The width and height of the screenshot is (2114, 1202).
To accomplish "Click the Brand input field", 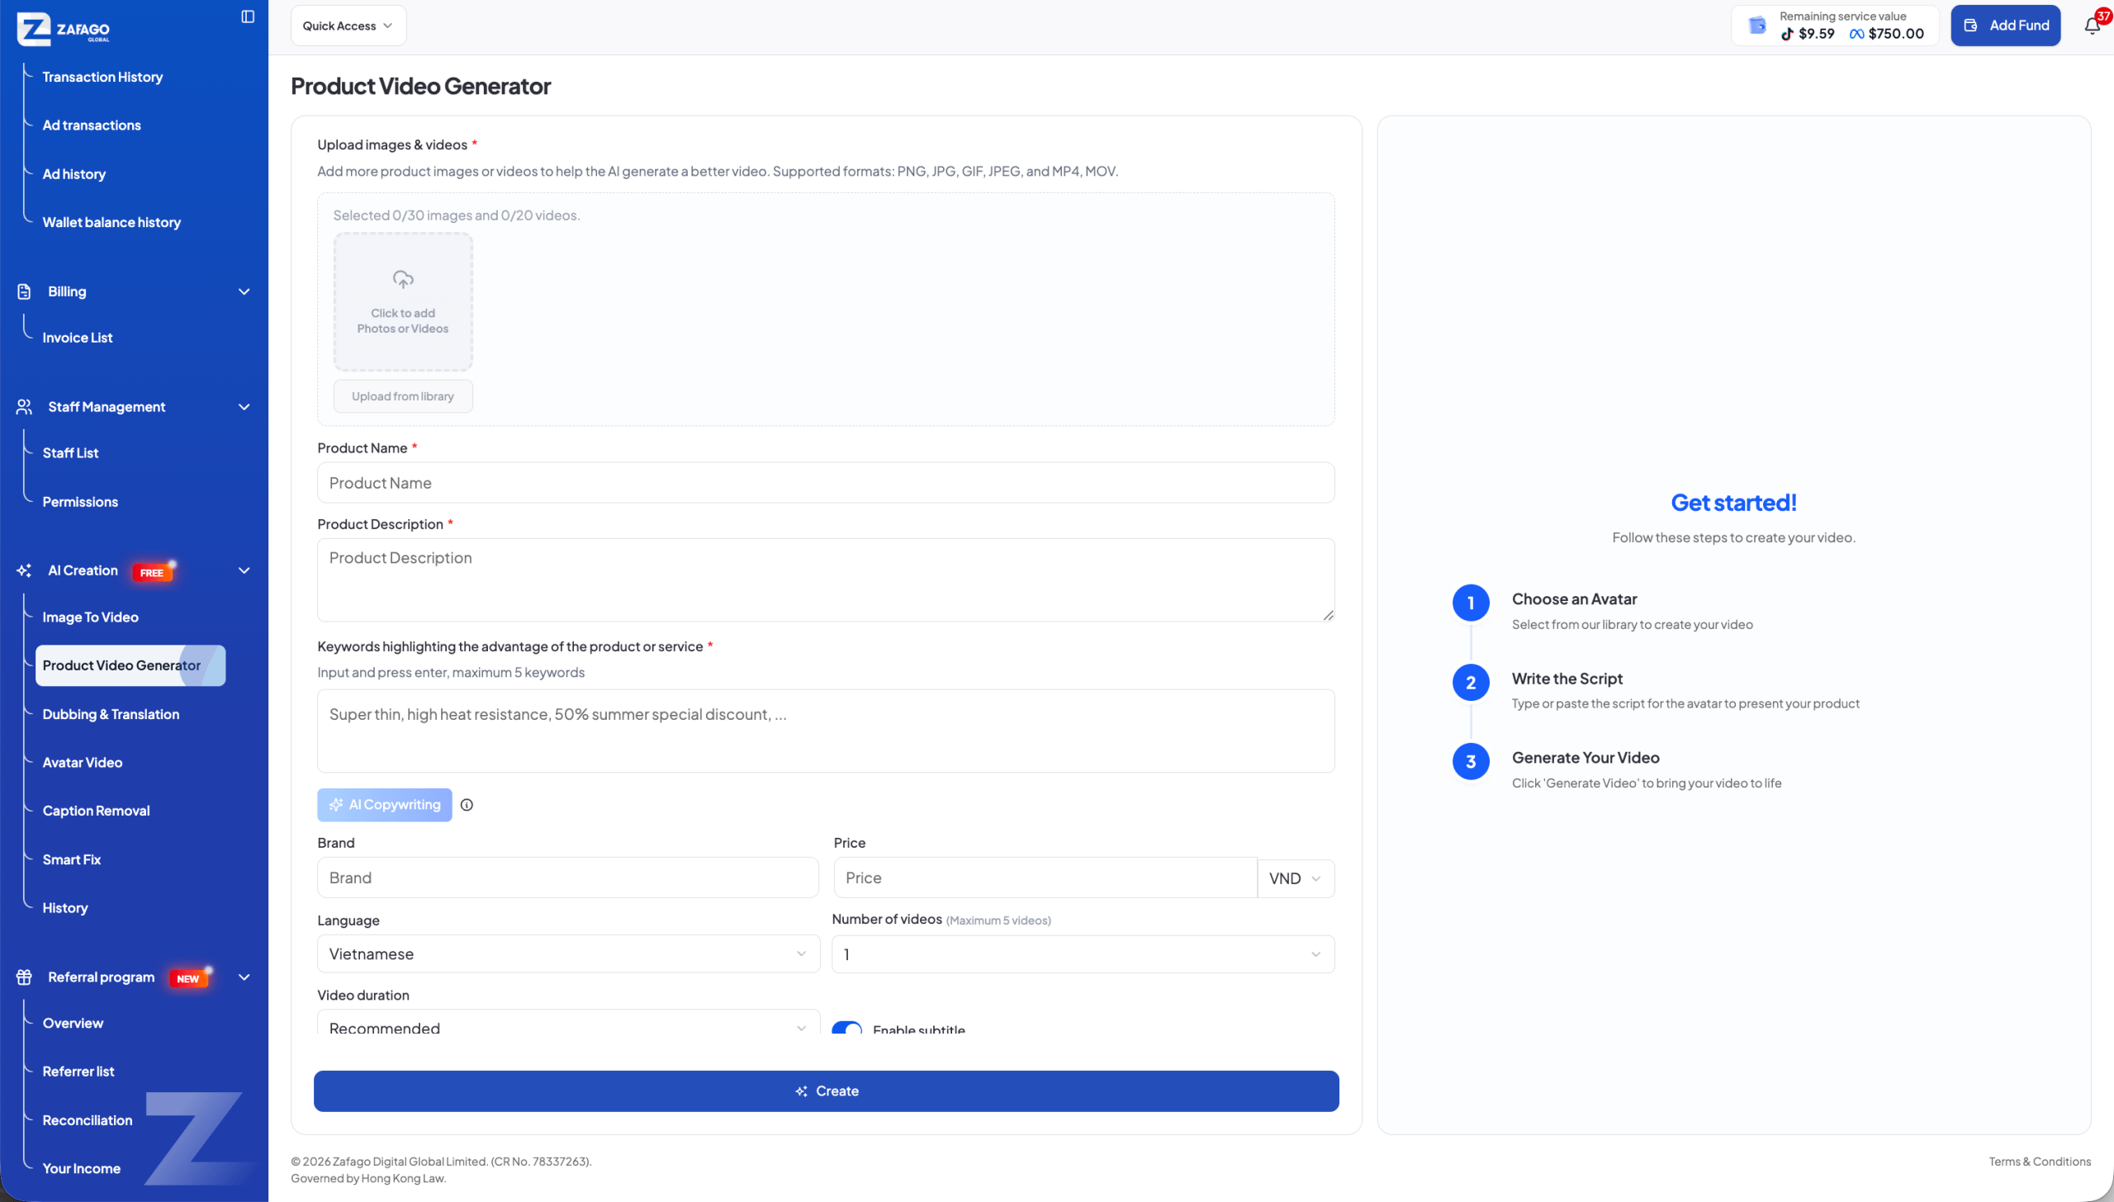I will pyautogui.click(x=568, y=878).
